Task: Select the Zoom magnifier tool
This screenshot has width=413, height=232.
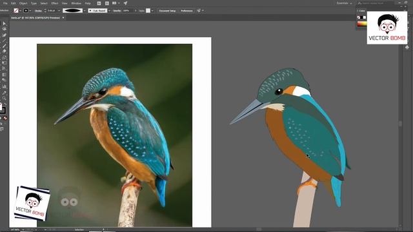Action: tap(5, 99)
